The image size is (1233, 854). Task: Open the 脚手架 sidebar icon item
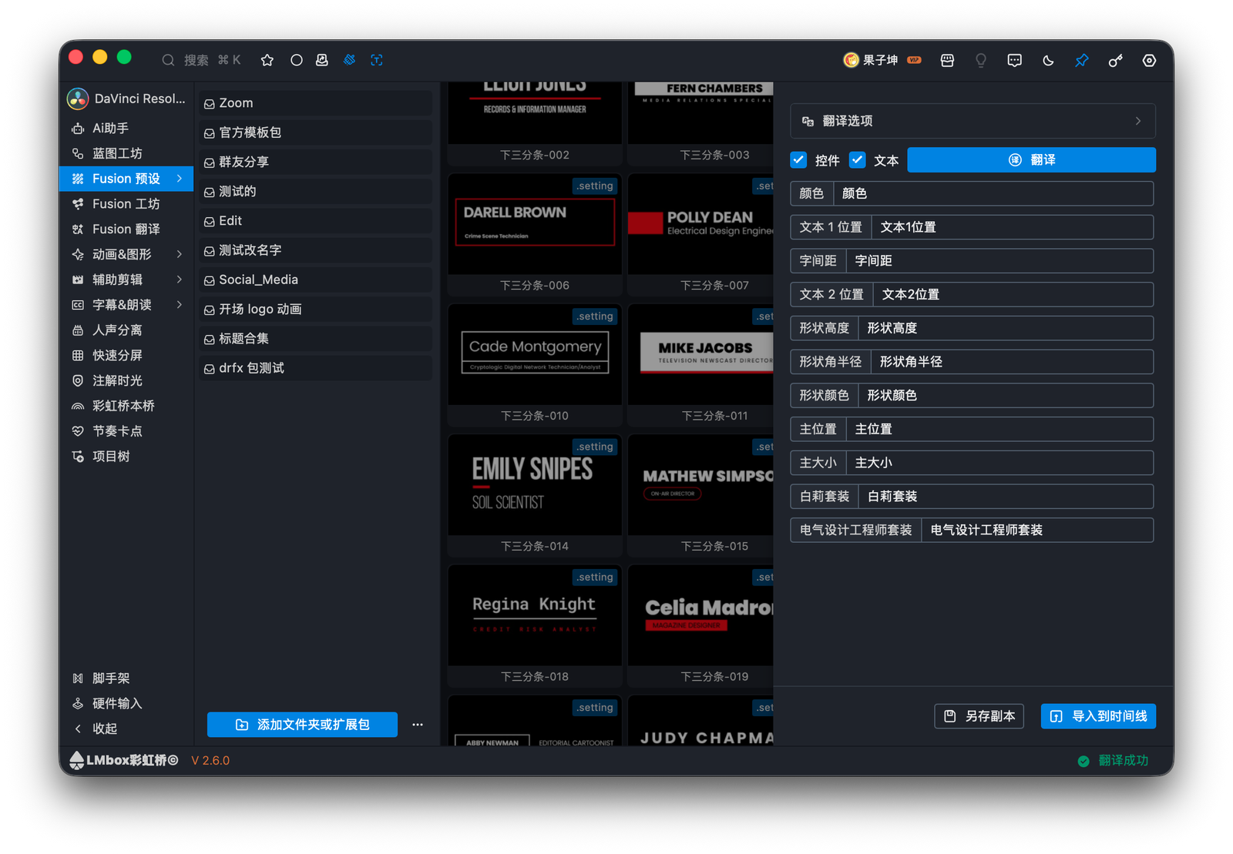tap(78, 678)
